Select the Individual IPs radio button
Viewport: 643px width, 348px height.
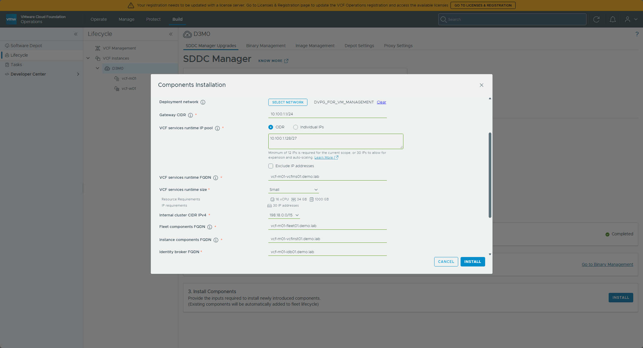(296, 127)
